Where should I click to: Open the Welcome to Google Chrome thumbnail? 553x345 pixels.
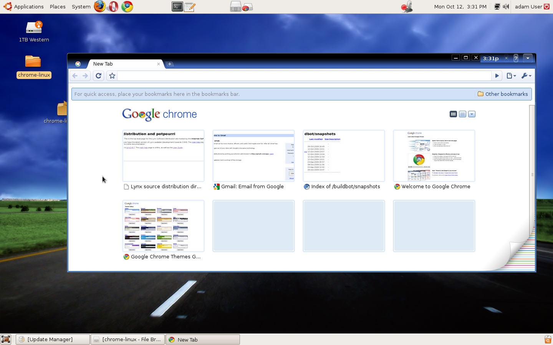(434, 156)
